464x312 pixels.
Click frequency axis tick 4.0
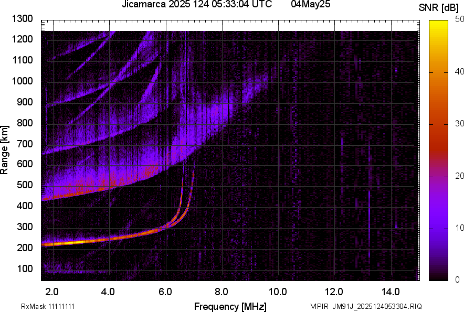108,292
